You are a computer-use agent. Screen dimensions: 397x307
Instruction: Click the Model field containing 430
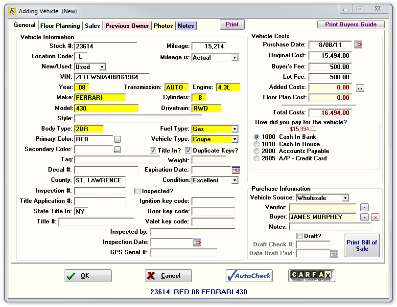(106, 108)
